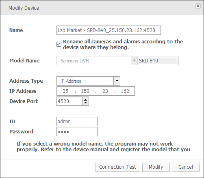
Task: Click the Modify Device title text
Action: 24,8
